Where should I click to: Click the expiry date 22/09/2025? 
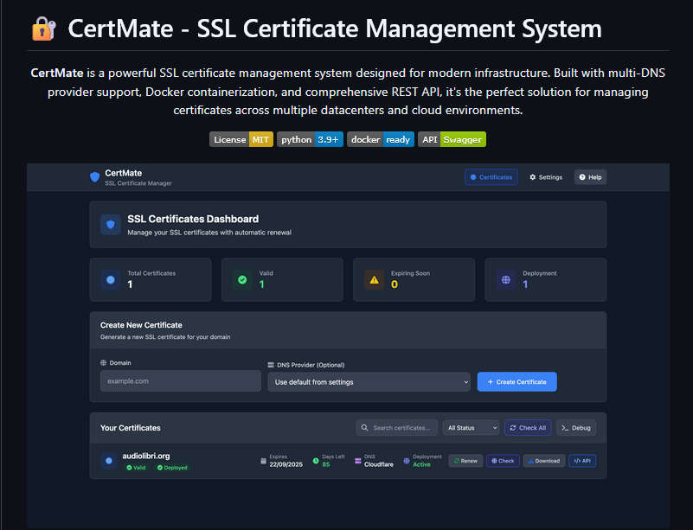pyautogui.click(x=286, y=464)
